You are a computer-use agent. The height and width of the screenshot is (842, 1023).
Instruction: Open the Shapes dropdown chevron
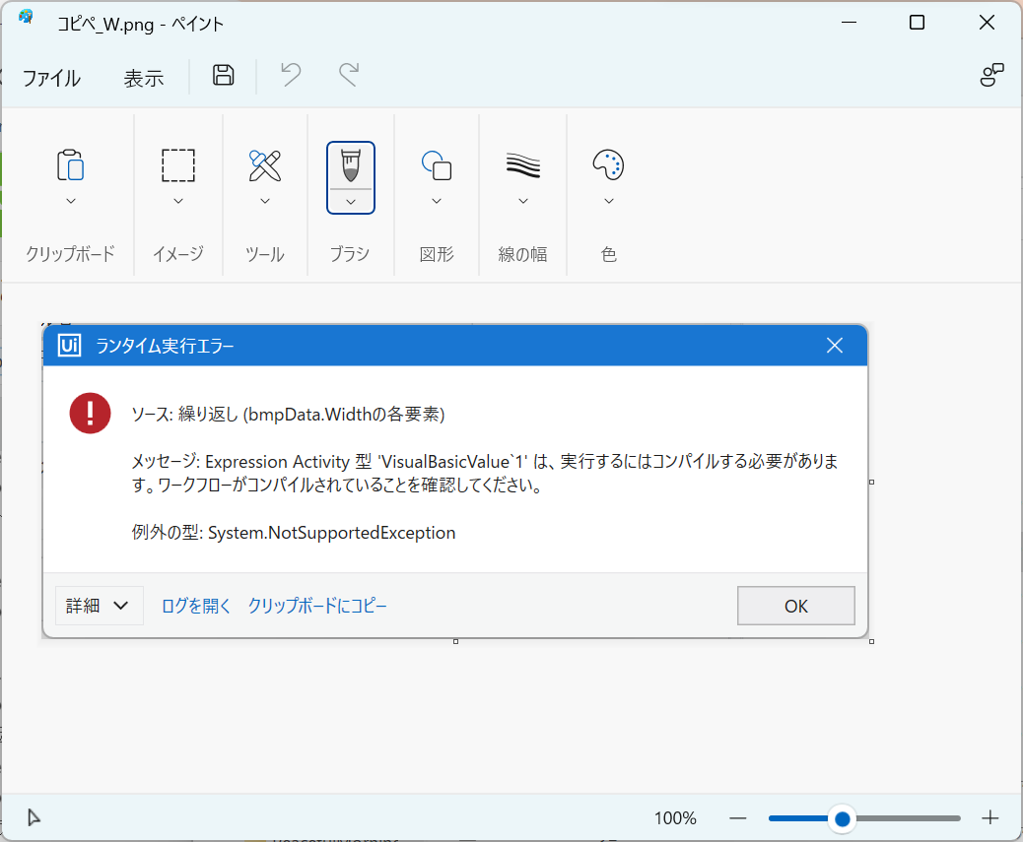(436, 201)
